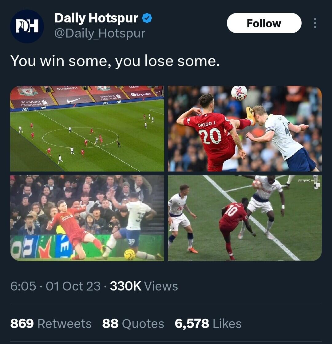The width and height of the screenshot is (332, 344).
Task: Open the 6,578 Likes list
Action: click(x=208, y=324)
